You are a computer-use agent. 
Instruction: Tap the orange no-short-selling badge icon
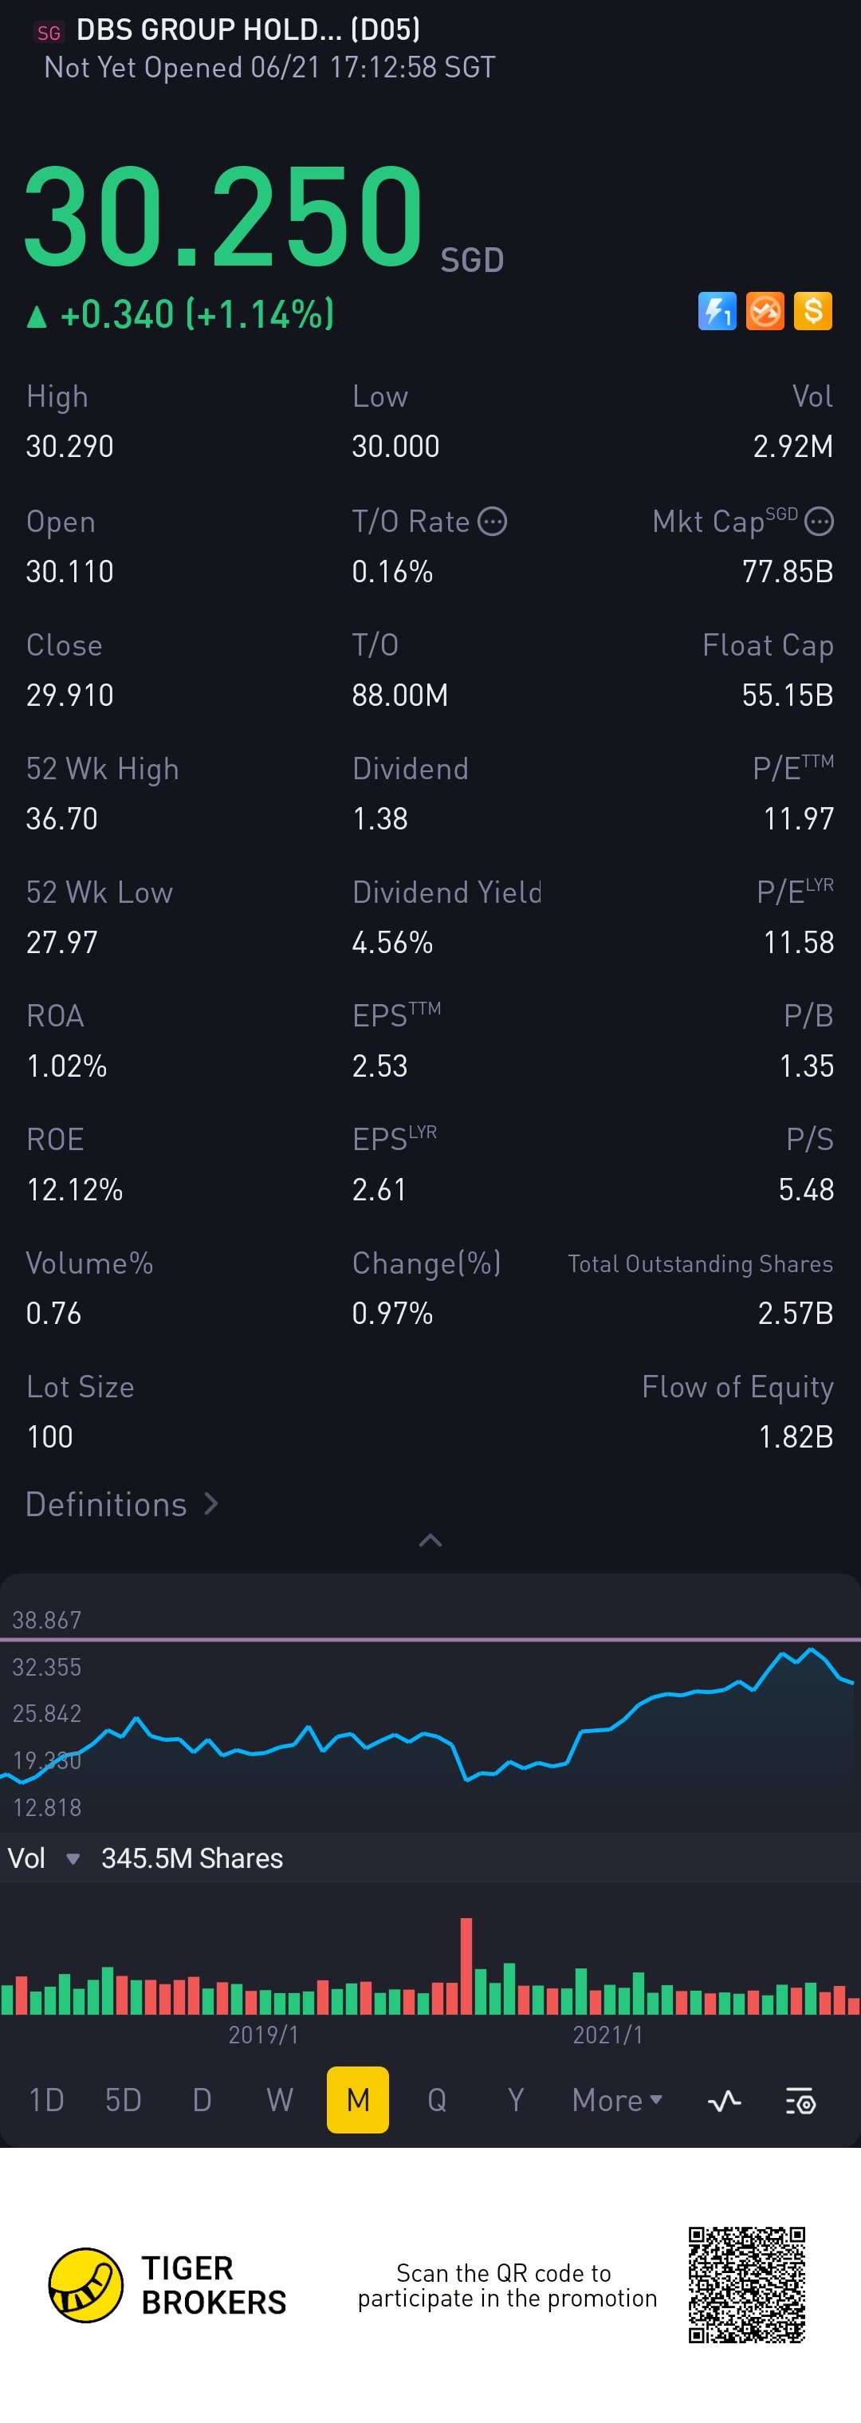(x=765, y=311)
